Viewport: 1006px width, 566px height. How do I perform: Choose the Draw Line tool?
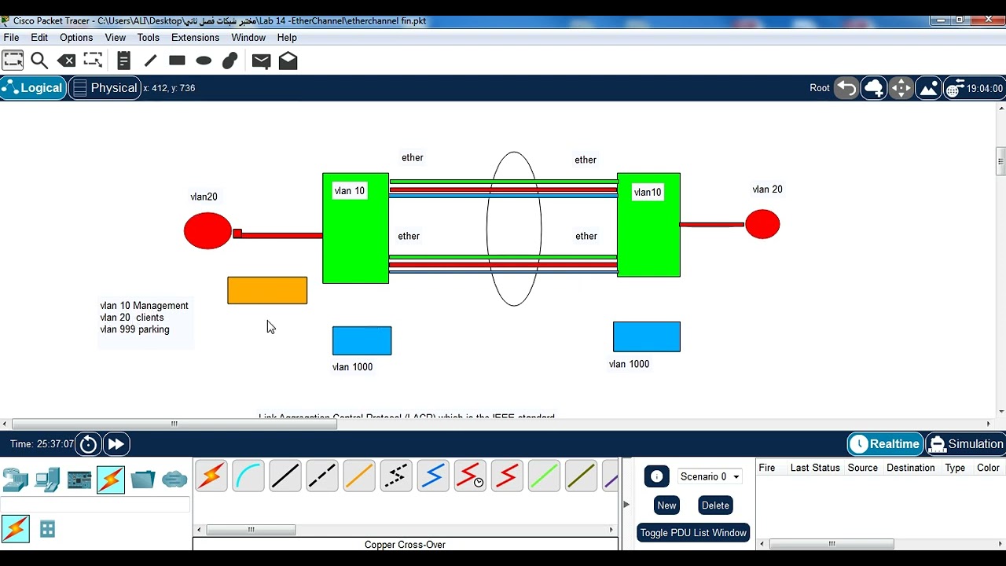point(150,61)
